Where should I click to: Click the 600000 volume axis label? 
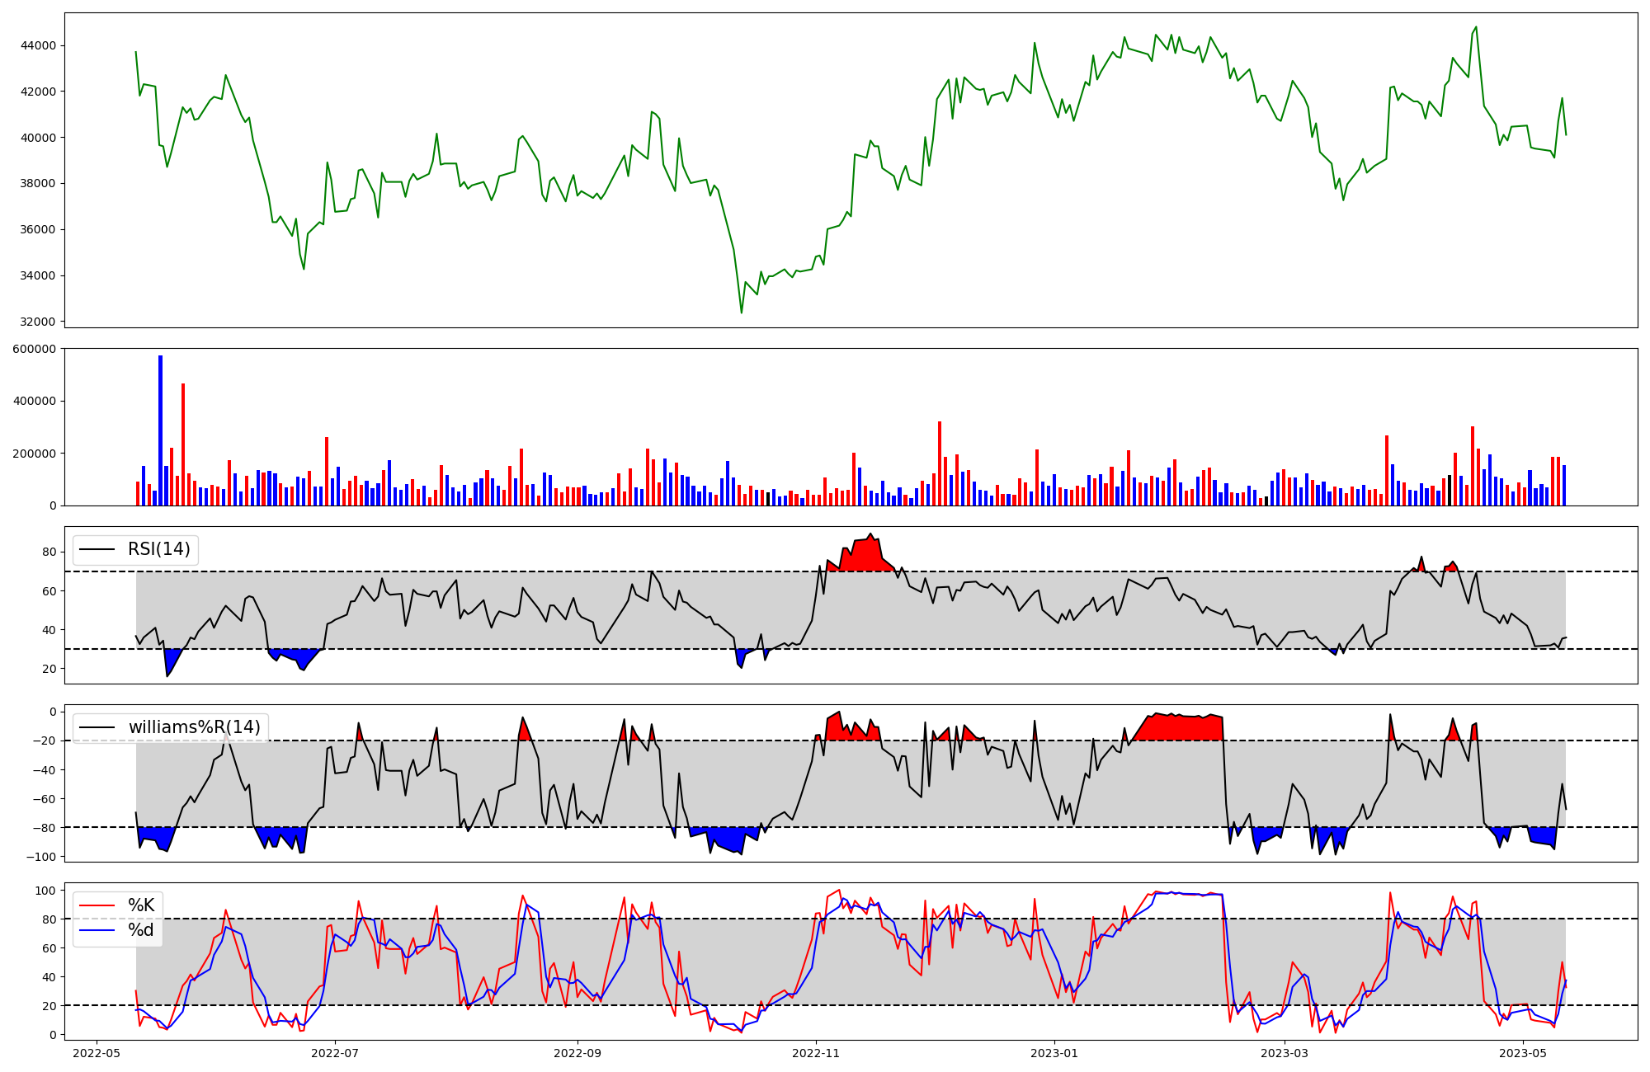35,349
